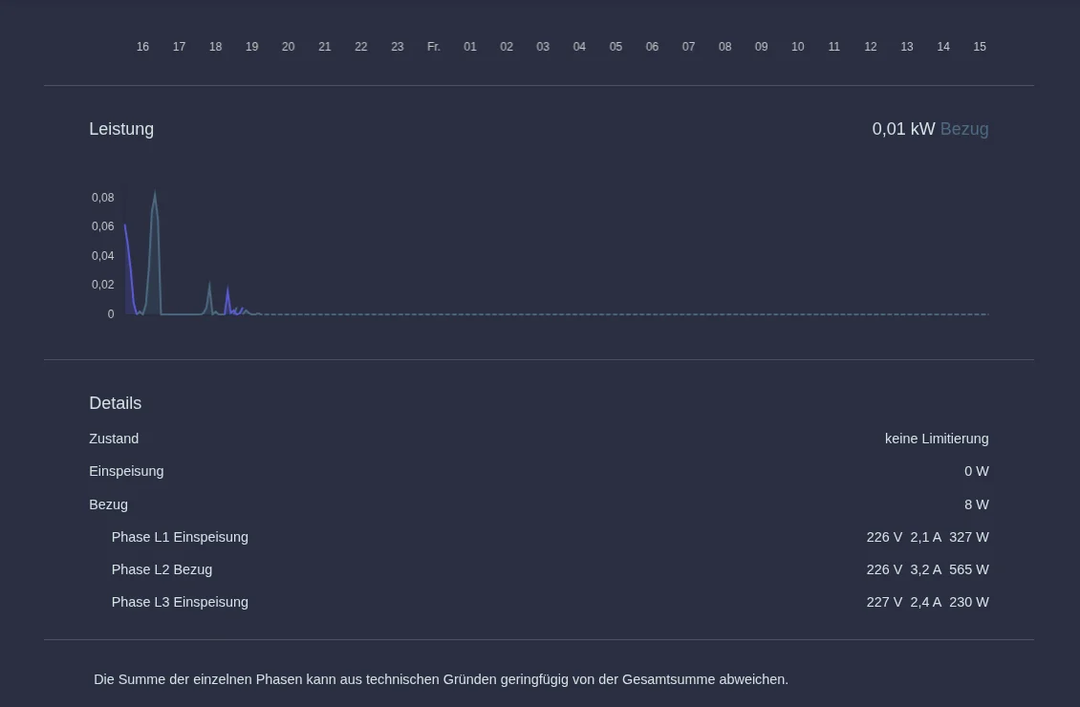Click the 8 W Bezug value
Viewport: 1080px width, 707px height.
click(977, 504)
